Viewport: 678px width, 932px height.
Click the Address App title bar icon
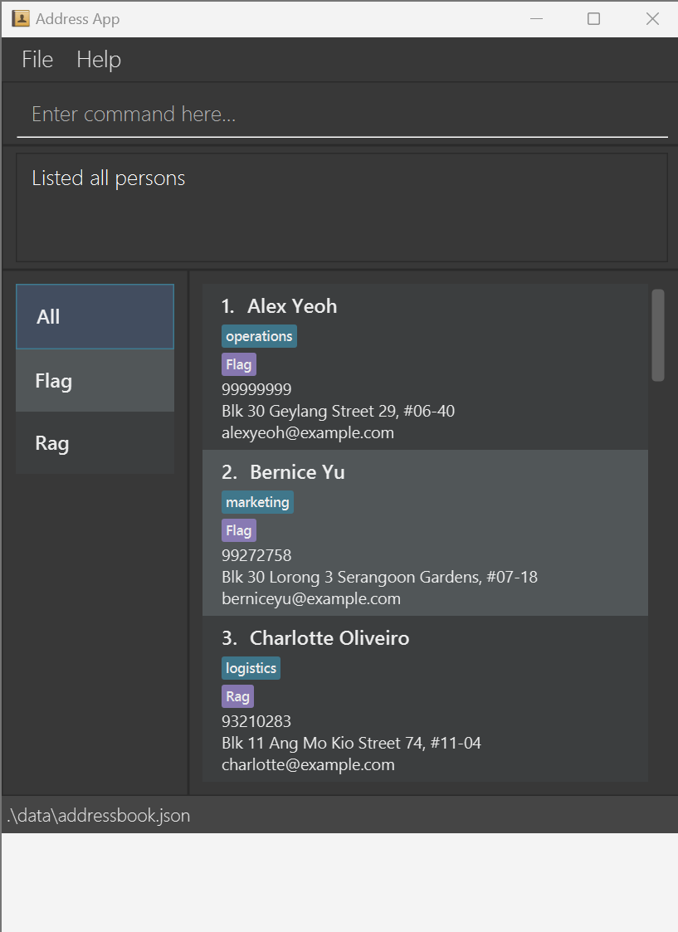pyautogui.click(x=21, y=18)
